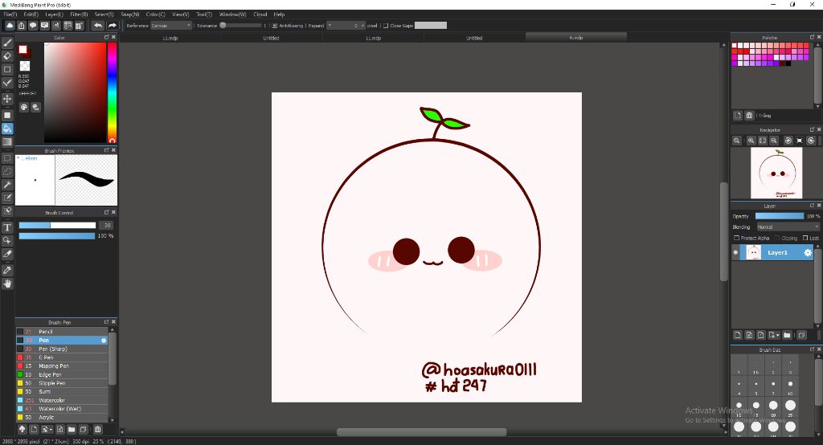Select the Eraser tool
Viewport: 823px width, 445px height.
7,56
